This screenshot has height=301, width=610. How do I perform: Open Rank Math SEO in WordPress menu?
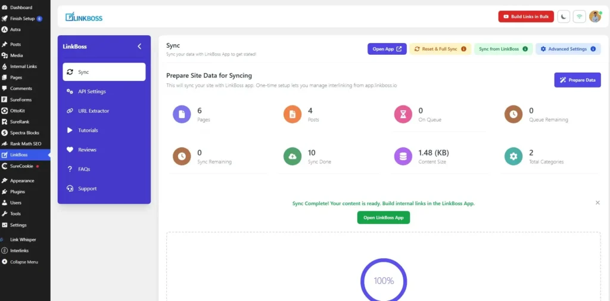(25, 144)
